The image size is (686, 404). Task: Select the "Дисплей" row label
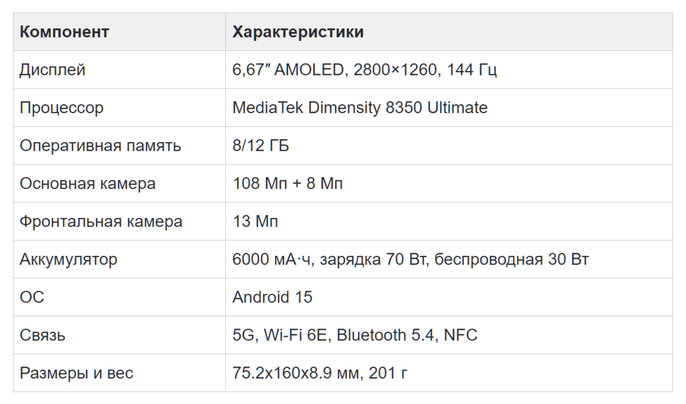coord(52,70)
